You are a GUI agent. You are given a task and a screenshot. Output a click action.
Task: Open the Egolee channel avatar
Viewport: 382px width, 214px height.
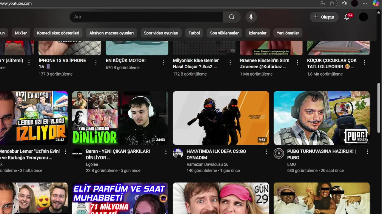click(77, 153)
